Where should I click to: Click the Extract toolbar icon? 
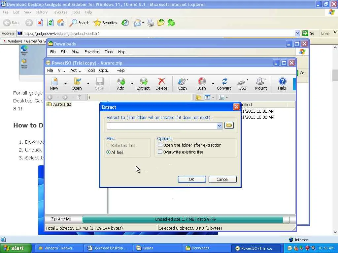point(143,84)
